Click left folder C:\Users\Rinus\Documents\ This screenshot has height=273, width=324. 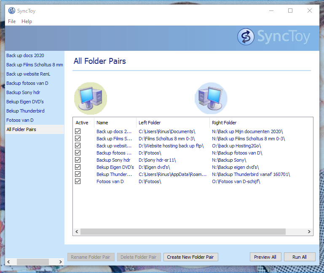(x=167, y=131)
